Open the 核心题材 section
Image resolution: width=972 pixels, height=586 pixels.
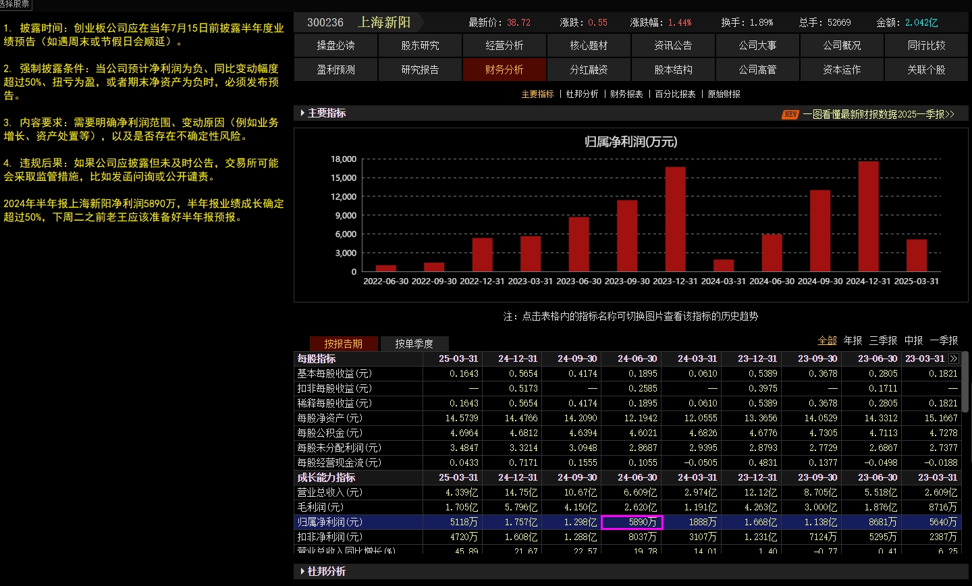(589, 45)
